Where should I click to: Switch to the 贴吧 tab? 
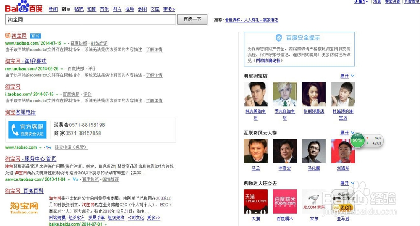pos(79,9)
